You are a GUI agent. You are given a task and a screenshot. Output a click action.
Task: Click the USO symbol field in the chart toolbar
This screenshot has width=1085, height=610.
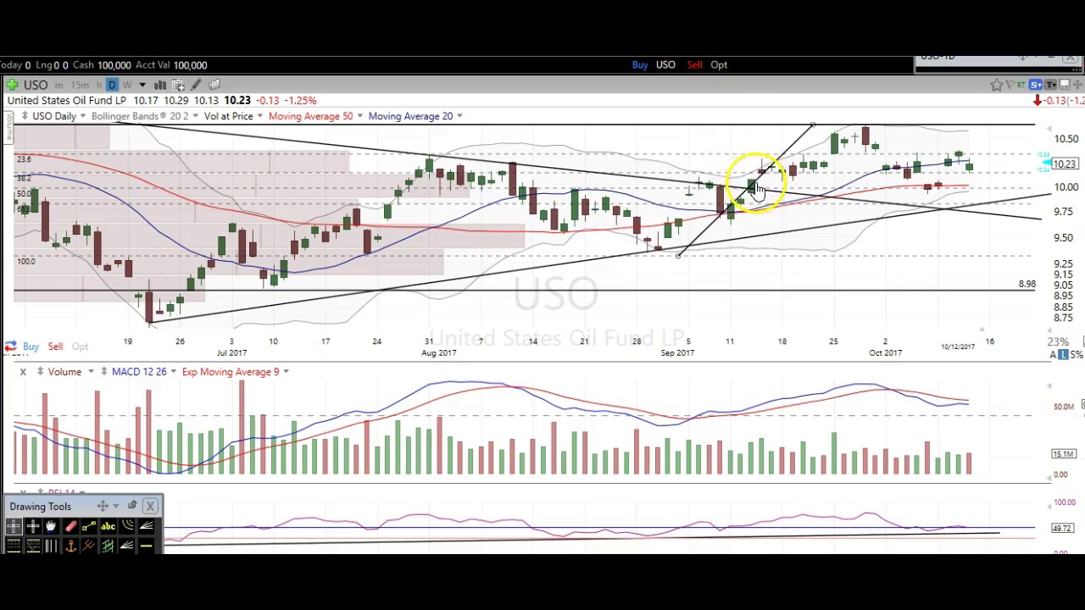tap(36, 85)
